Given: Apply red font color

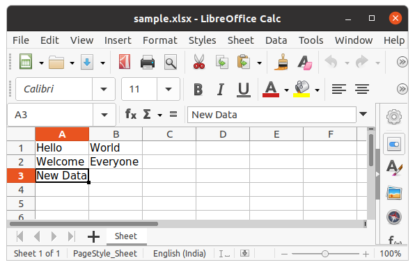Looking at the screenshot, I should pyautogui.click(x=271, y=89).
